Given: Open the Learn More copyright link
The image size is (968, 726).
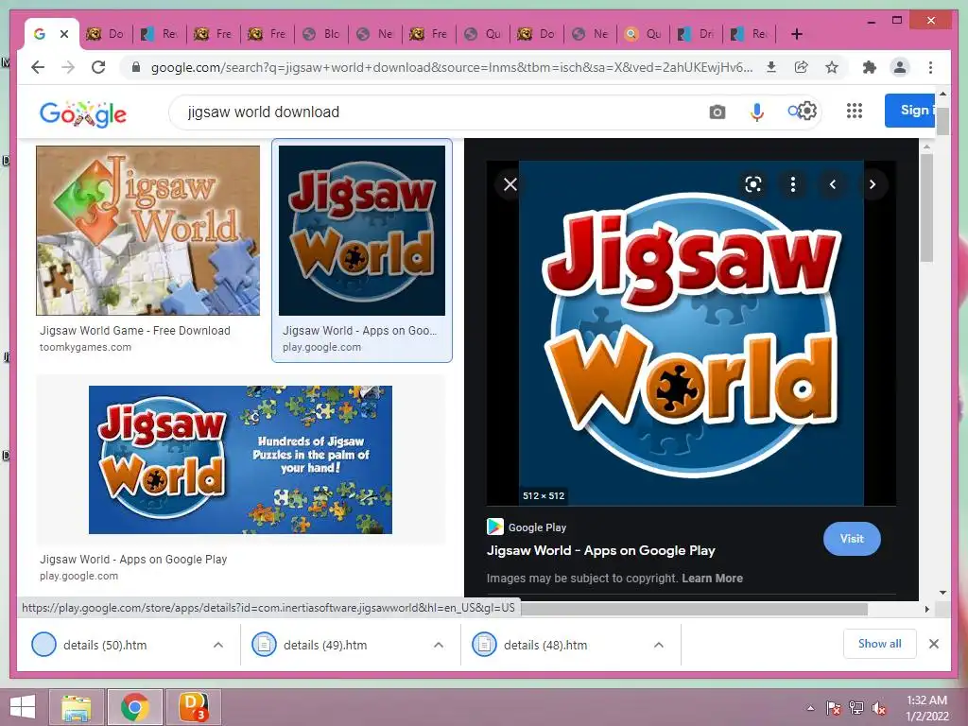Looking at the screenshot, I should 712,579.
